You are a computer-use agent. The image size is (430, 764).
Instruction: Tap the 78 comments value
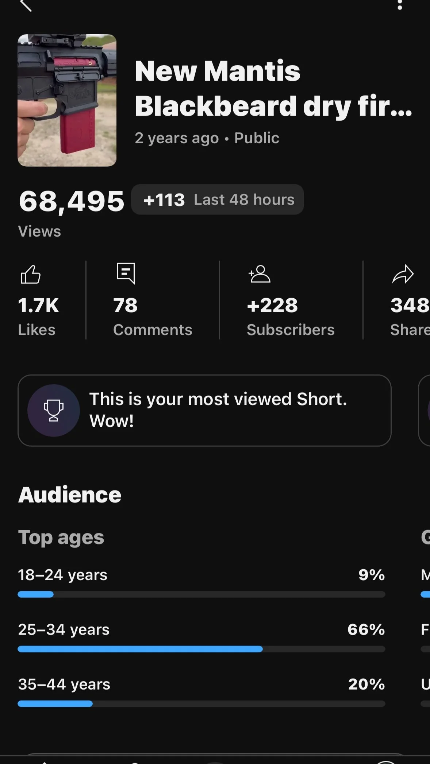pos(126,305)
